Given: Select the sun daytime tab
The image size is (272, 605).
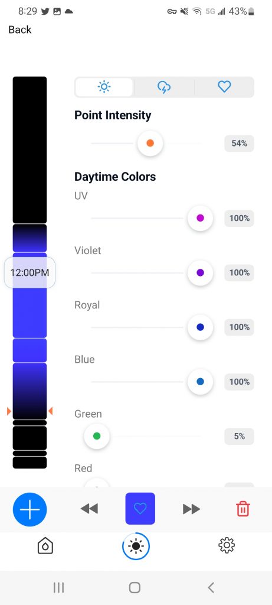Looking at the screenshot, I should click(x=104, y=87).
